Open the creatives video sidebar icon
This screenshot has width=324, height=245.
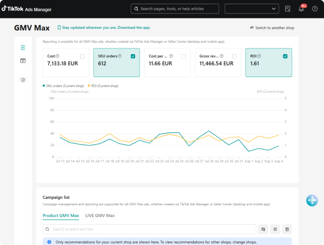pos(23,61)
